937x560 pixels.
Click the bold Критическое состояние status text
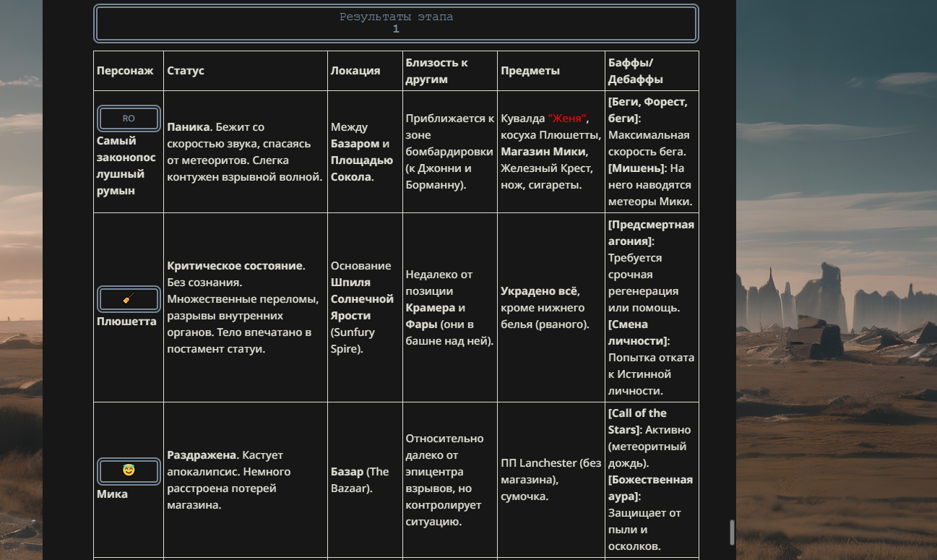pyautogui.click(x=236, y=266)
